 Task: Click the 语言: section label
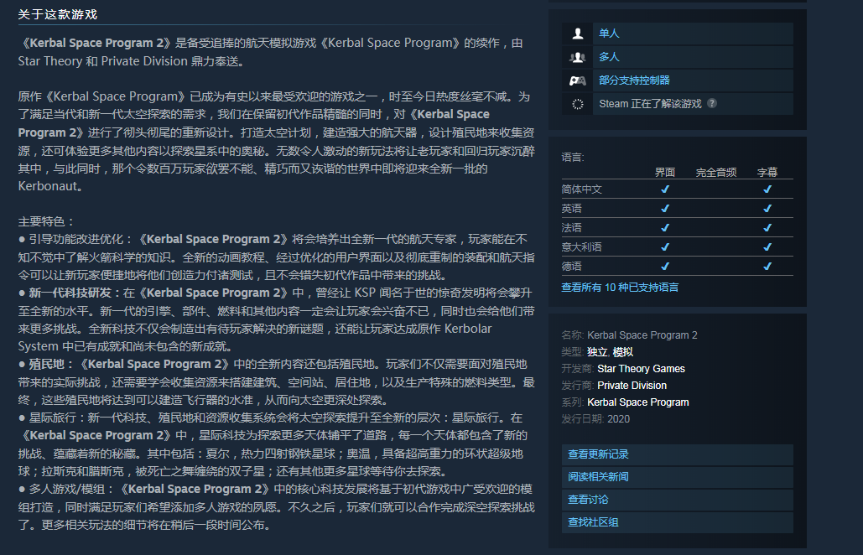point(573,158)
